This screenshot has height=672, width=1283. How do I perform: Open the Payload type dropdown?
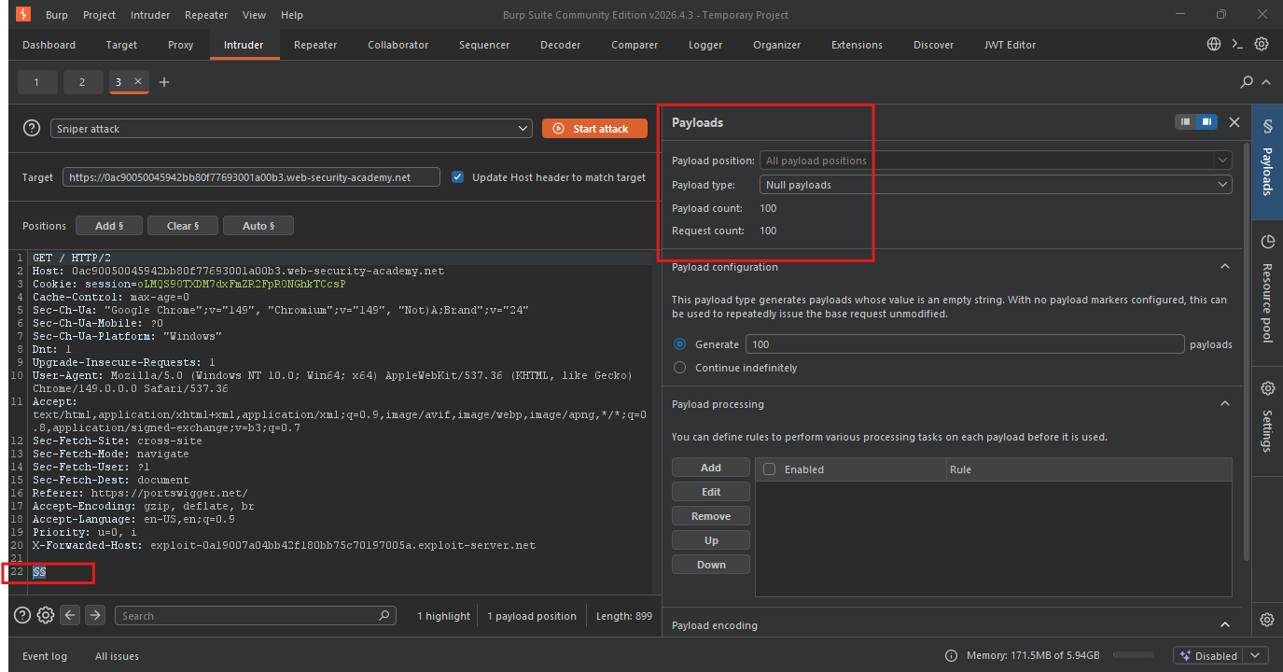pos(996,185)
